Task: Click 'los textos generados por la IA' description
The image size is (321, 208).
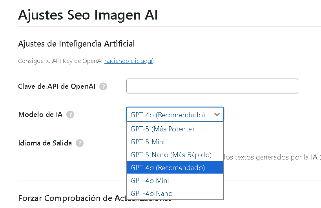Action: pos(271,157)
